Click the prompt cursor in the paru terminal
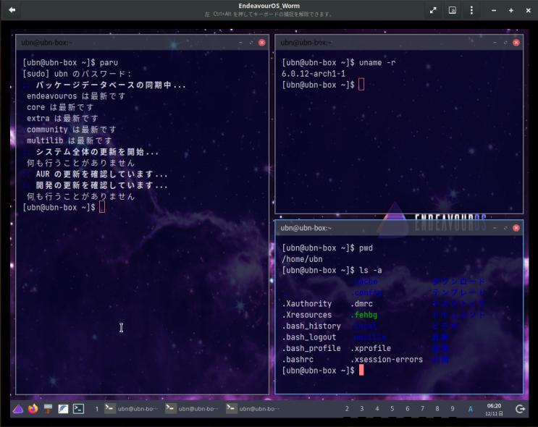538x427 pixels. tap(102, 207)
